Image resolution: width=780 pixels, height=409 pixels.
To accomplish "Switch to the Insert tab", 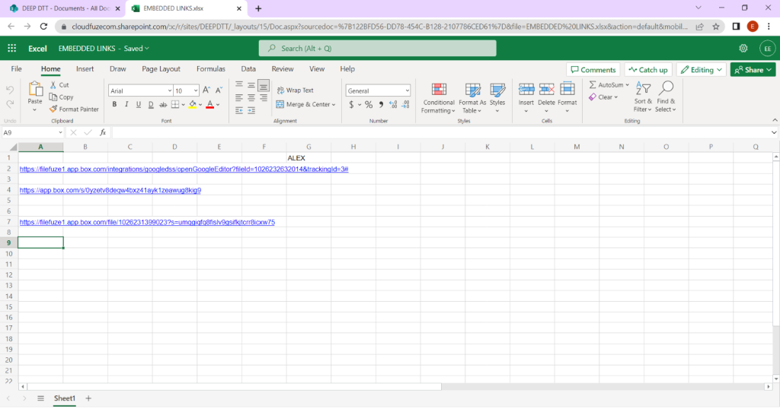I will coord(85,69).
